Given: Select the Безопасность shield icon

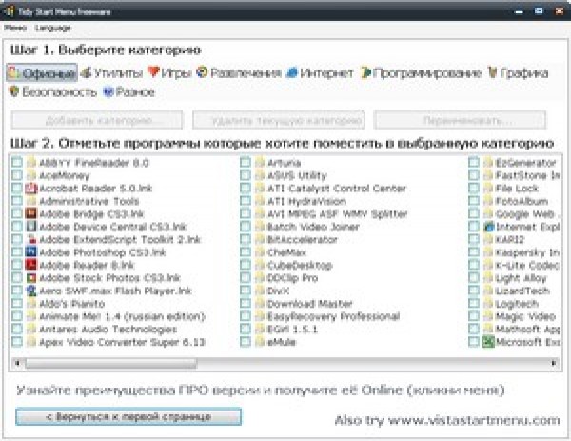Looking at the screenshot, I should pyautogui.click(x=14, y=91).
